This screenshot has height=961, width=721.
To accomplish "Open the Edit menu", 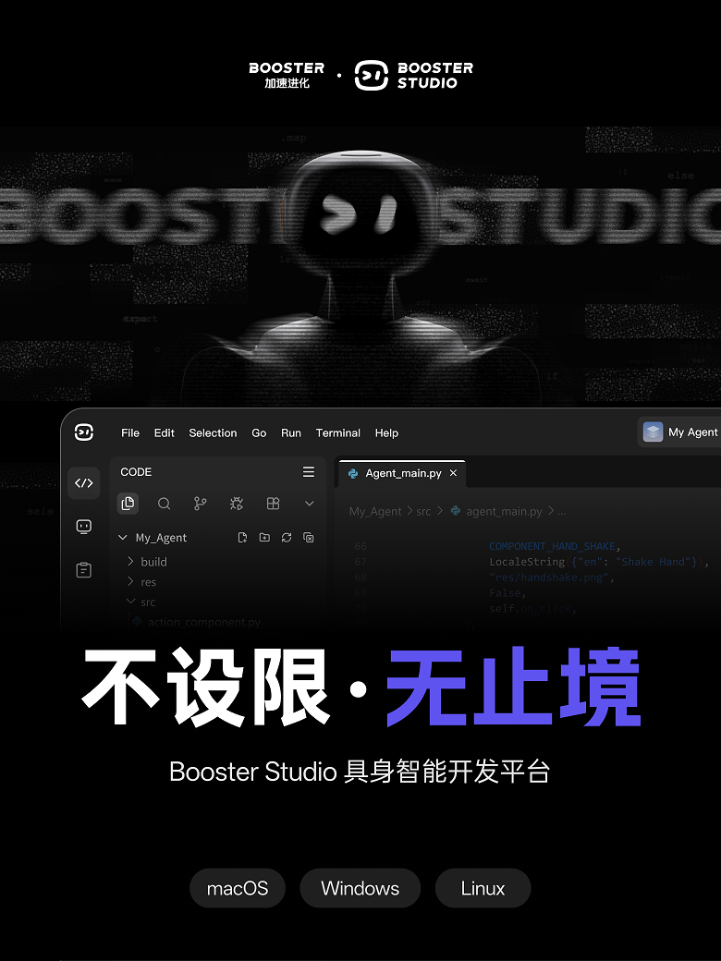I will click(x=165, y=432).
